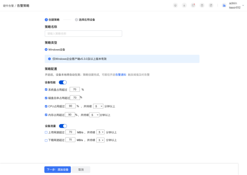Toggle the 设备性能 switch off

63,82
